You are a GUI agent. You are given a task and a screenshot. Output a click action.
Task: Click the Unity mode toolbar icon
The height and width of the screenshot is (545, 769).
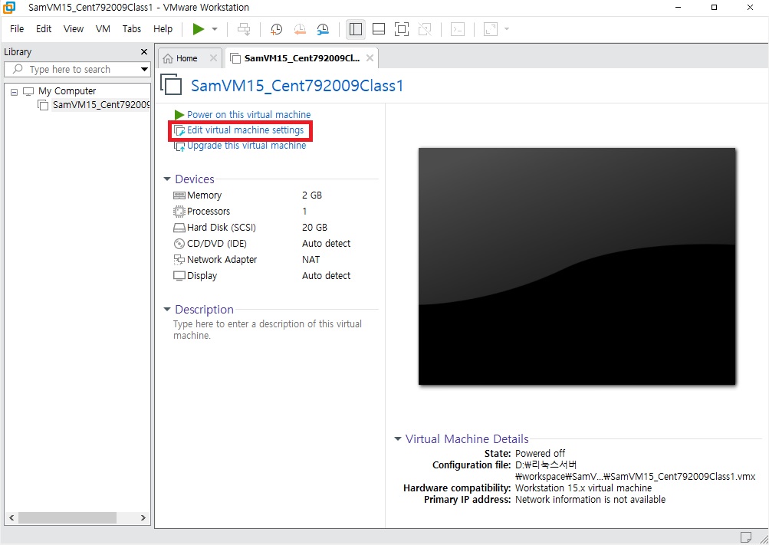tap(425, 29)
